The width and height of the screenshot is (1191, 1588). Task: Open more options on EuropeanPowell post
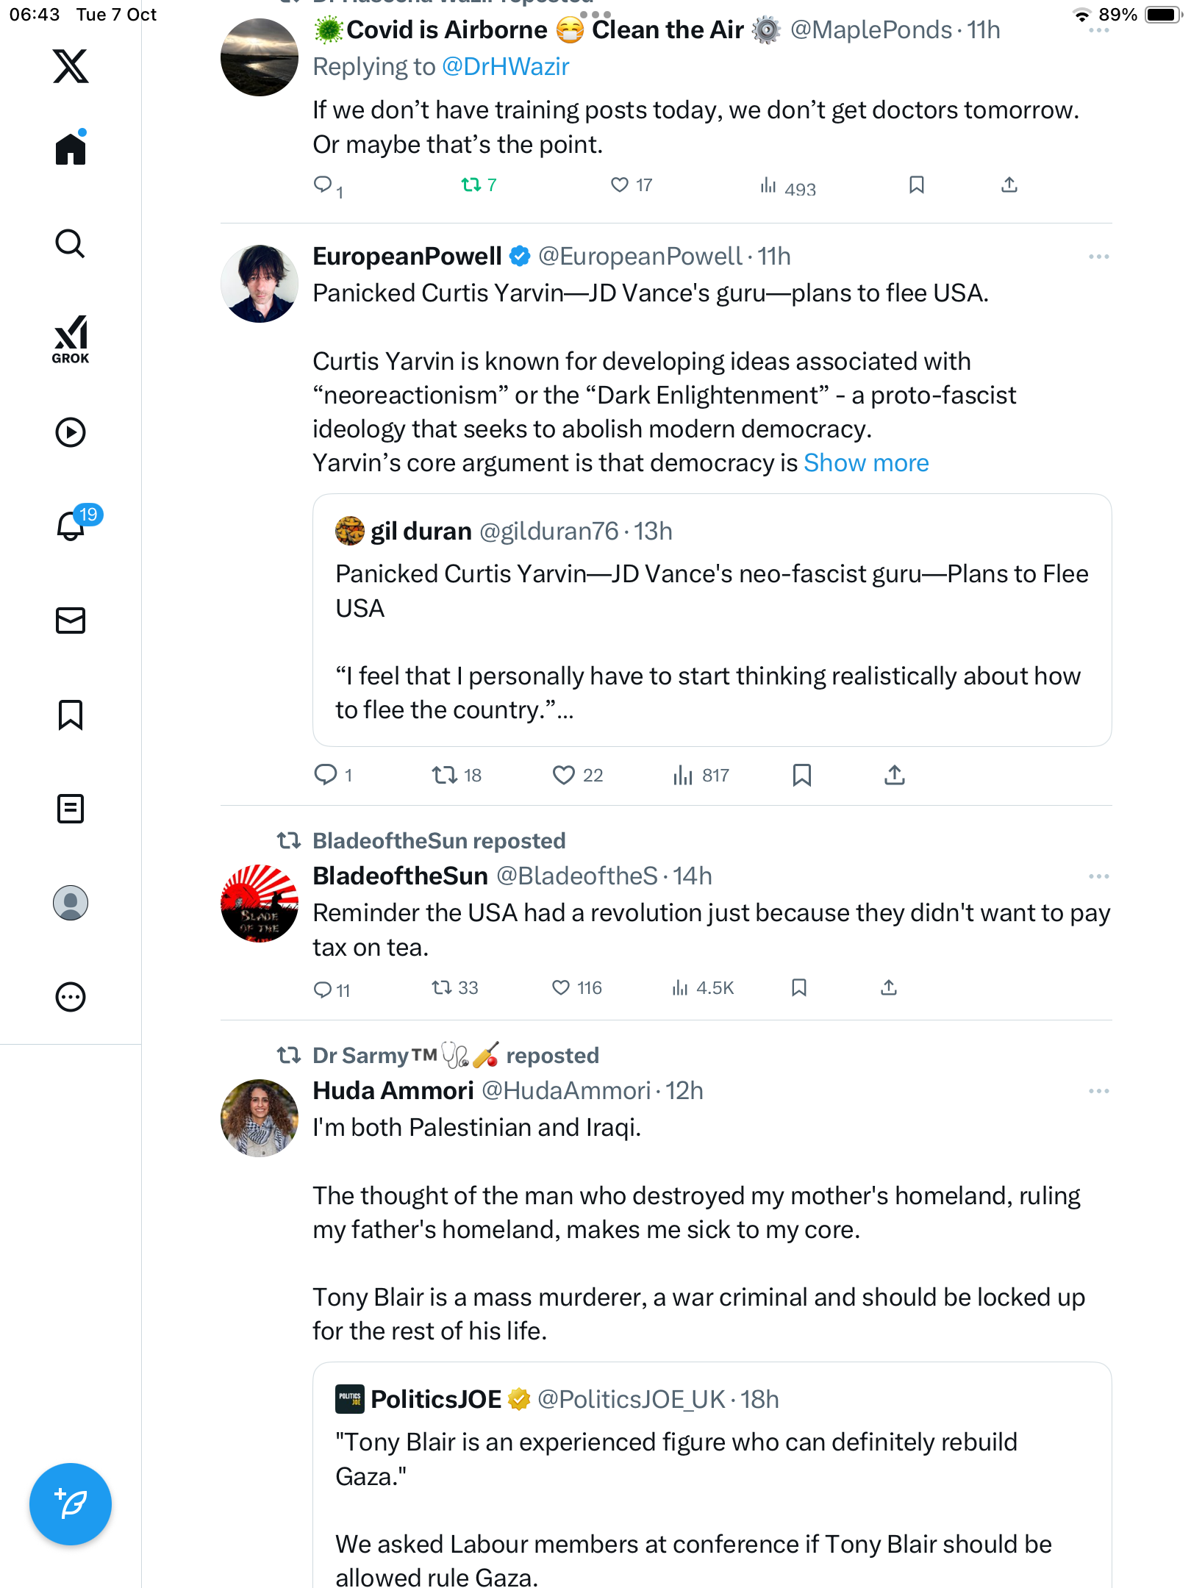(1098, 257)
